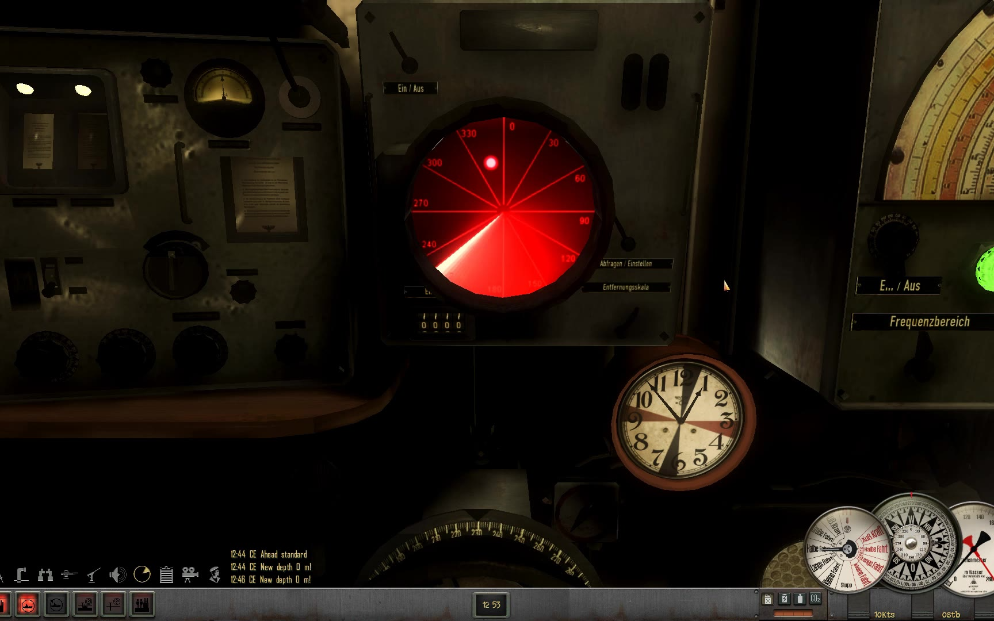Click the 0Stb rudder readout
The width and height of the screenshot is (994, 621).
(x=950, y=615)
